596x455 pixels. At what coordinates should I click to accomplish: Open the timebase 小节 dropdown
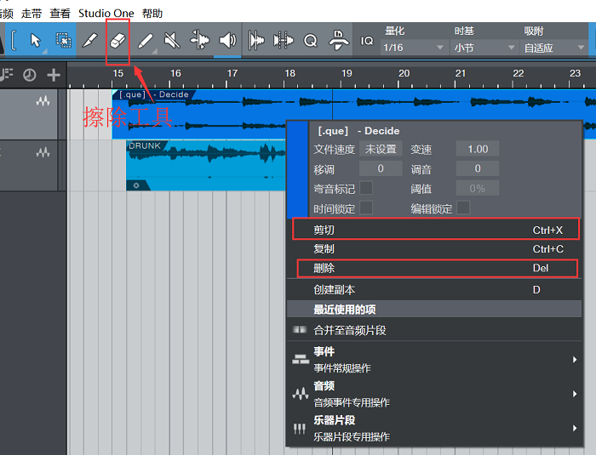[484, 48]
